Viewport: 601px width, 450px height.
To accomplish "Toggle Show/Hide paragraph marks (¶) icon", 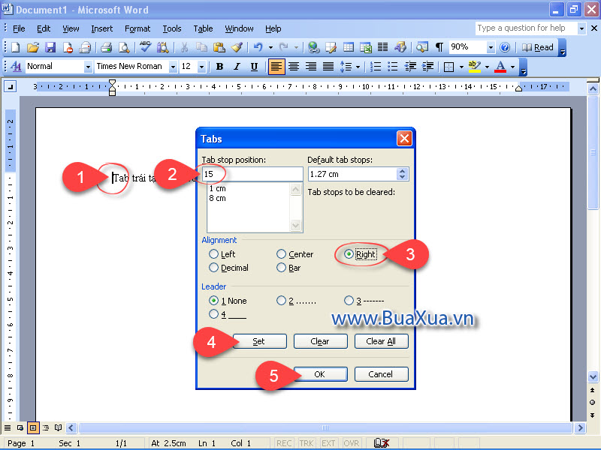I will tap(439, 47).
